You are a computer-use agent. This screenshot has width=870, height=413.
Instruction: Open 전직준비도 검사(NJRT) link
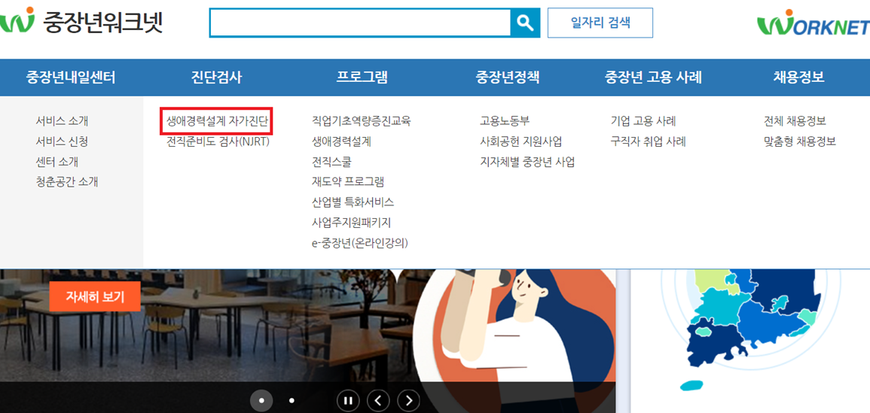(x=218, y=141)
